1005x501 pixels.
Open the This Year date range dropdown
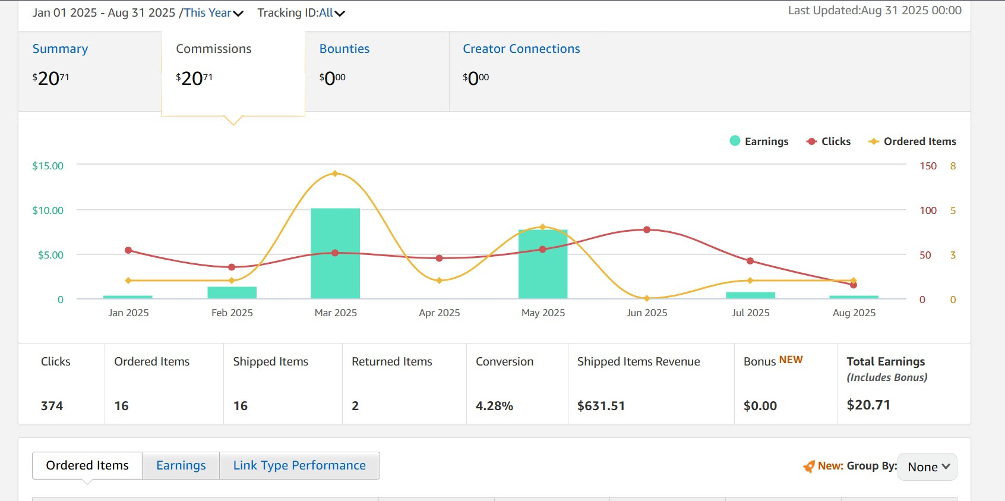213,13
